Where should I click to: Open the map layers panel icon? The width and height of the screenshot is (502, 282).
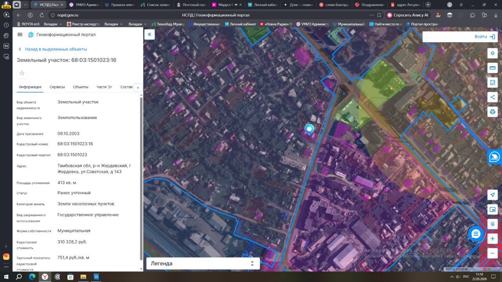[493, 54]
